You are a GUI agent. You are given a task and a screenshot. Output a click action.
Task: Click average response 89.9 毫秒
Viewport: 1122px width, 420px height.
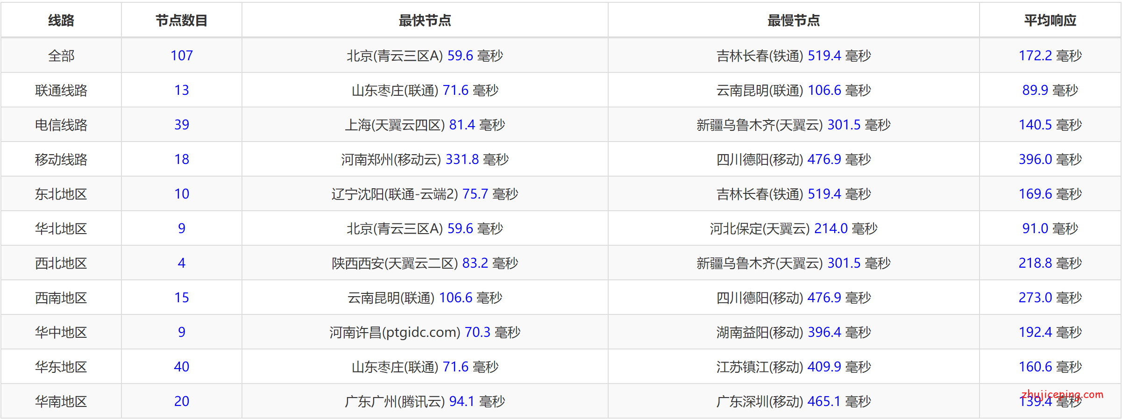(x=1050, y=90)
